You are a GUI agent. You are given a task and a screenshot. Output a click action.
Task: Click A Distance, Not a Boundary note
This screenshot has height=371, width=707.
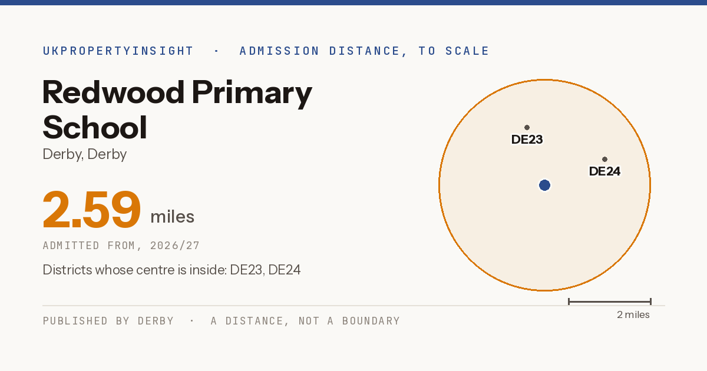(305, 321)
